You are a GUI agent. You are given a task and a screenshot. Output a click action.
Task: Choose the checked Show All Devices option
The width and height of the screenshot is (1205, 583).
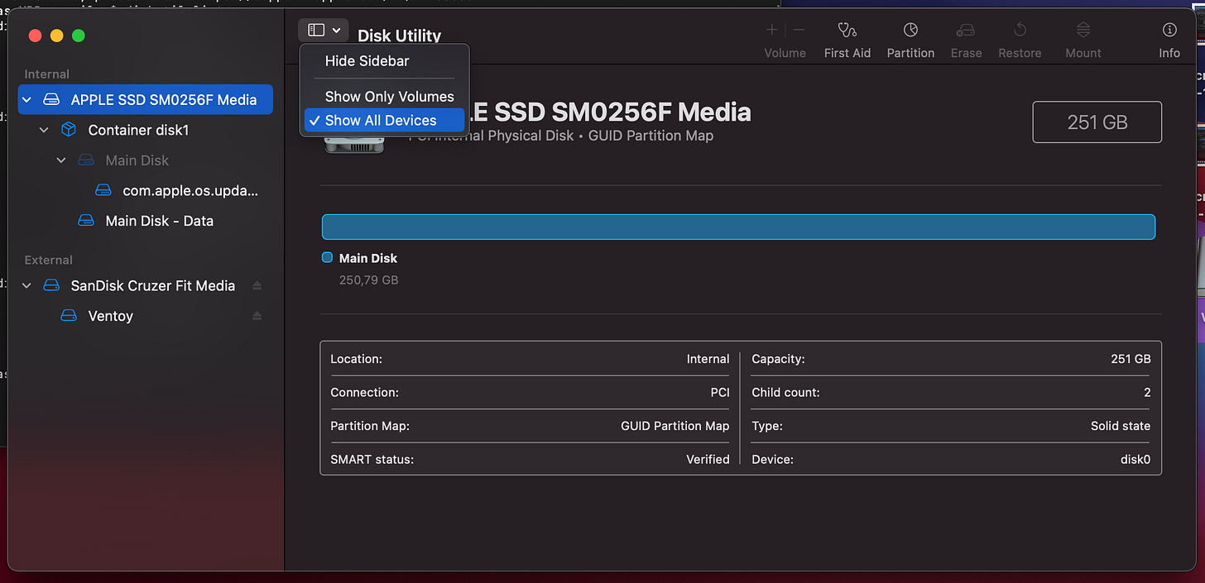[x=385, y=120]
